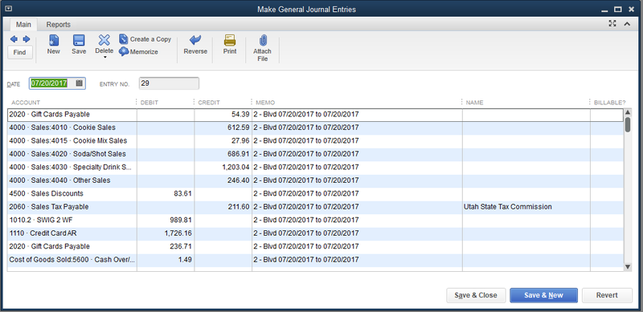Select 4015 Cookie Mix Sales account

tap(72, 141)
